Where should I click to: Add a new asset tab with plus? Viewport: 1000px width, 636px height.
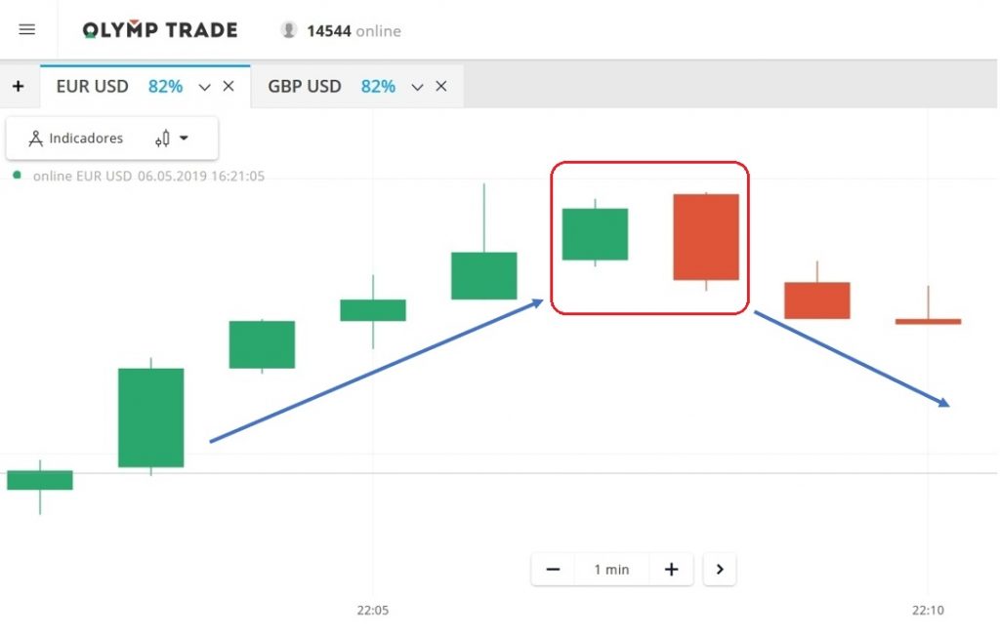click(x=18, y=86)
